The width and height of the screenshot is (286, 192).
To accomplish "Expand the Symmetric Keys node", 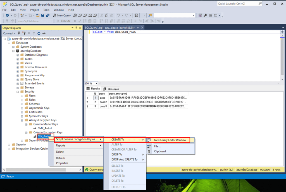I will coord(22,116).
